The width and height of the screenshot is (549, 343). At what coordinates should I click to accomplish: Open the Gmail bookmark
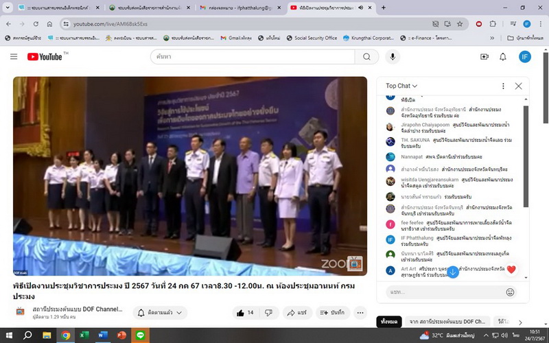236,38
